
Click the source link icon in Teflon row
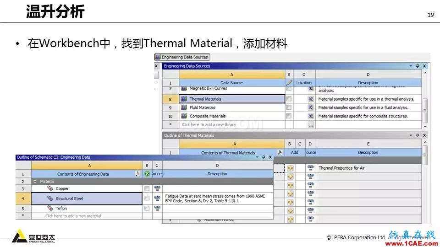[x=157, y=208]
